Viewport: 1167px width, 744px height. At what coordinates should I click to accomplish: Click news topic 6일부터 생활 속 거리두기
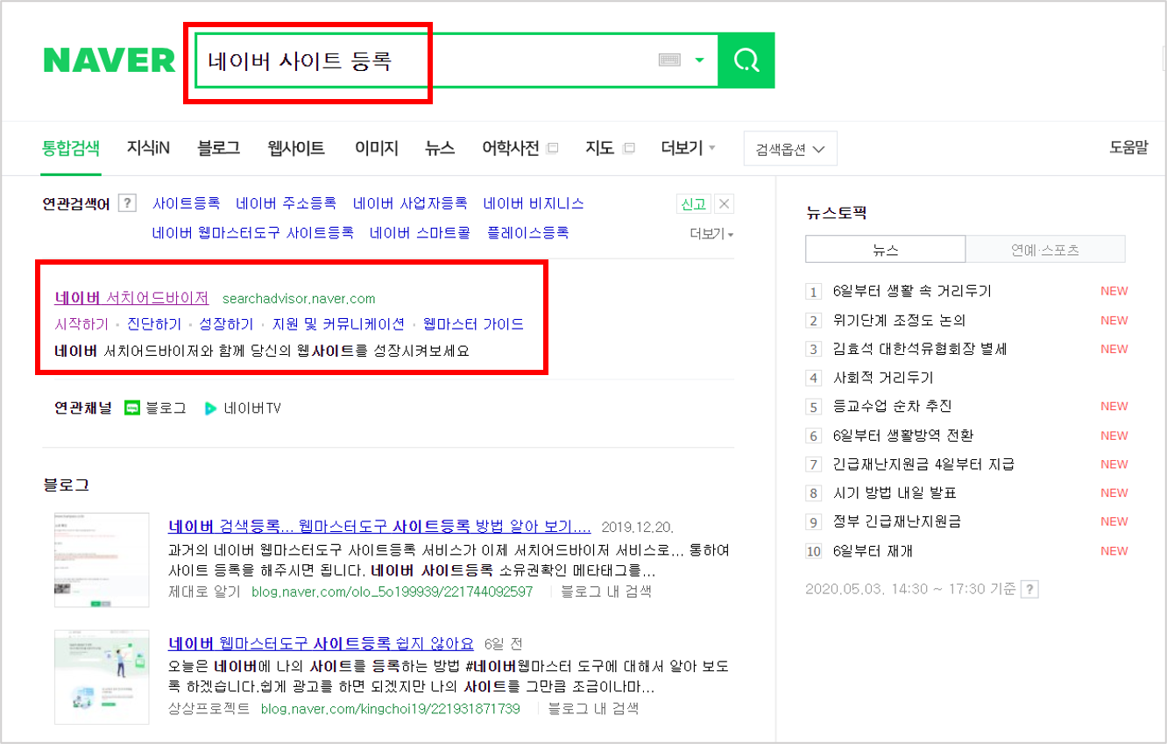click(x=912, y=291)
